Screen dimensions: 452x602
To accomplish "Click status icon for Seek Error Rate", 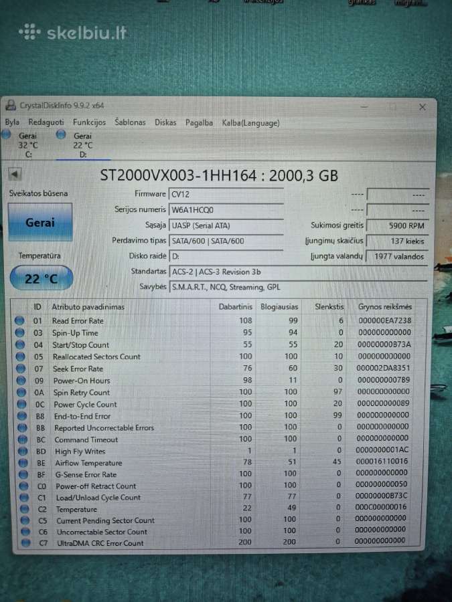I will [x=20, y=368].
